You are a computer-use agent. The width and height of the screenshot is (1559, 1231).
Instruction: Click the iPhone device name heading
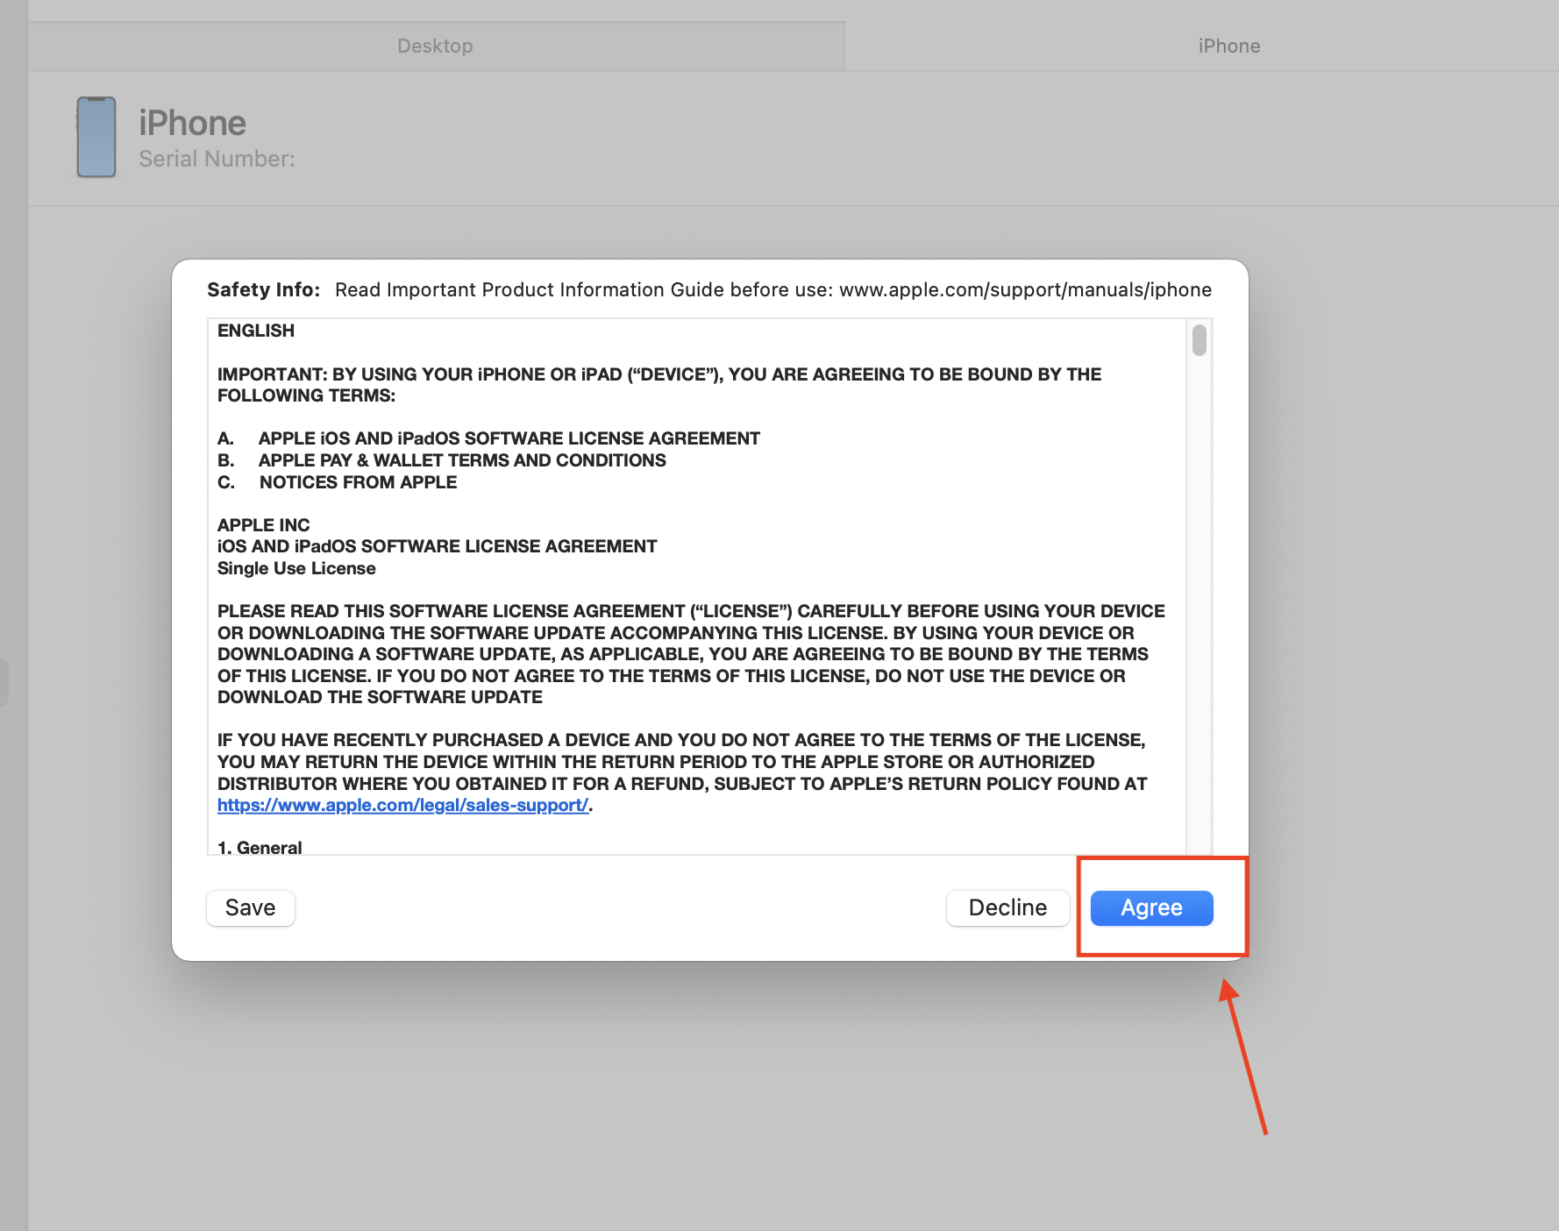(x=192, y=123)
